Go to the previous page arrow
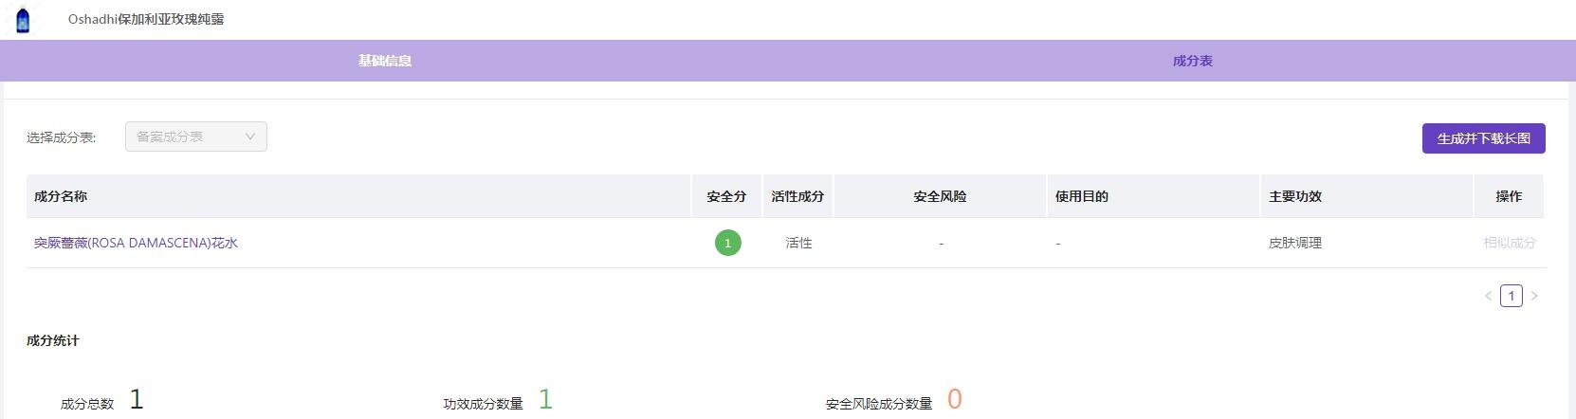 pyautogui.click(x=1488, y=296)
